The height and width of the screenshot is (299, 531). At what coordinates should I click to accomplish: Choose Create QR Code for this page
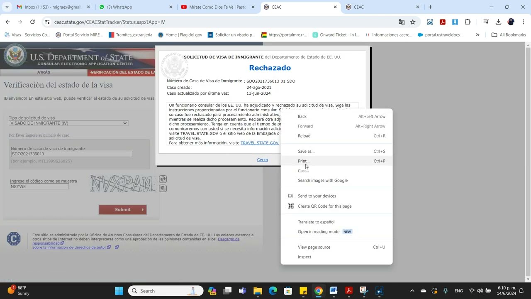(x=336, y=206)
